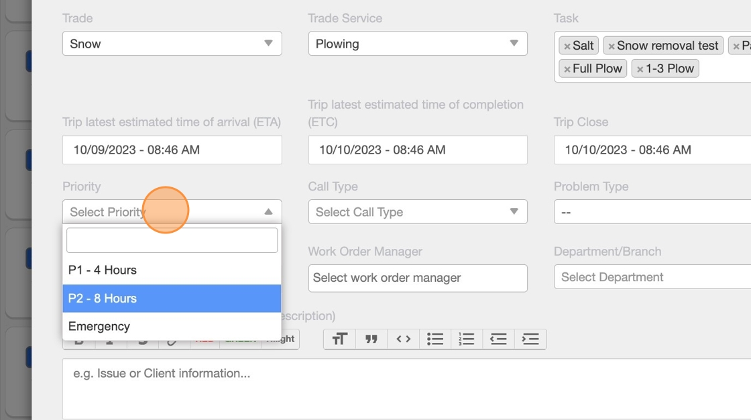Choose P1 - 4 Hours priority option
This screenshot has height=420, width=751.
tap(172, 270)
